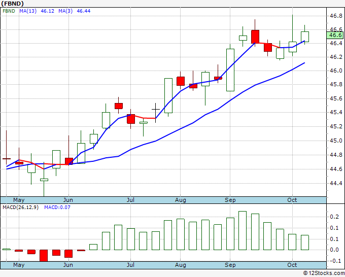Click the 46.0 price axis label
This screenshot has width=345, height=277.
click(x=336, y=71)
